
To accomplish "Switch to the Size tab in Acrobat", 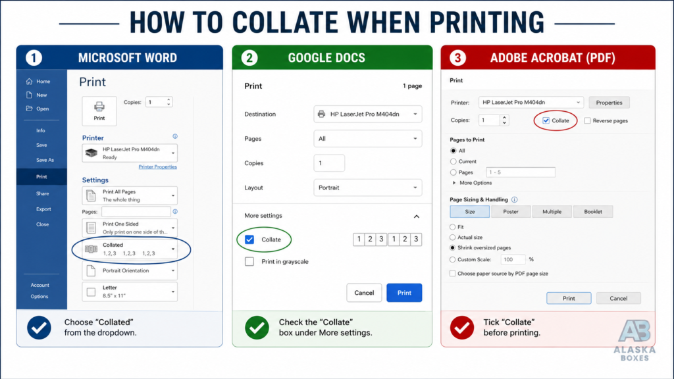I will pyautogui.click(x=470, y=211).
